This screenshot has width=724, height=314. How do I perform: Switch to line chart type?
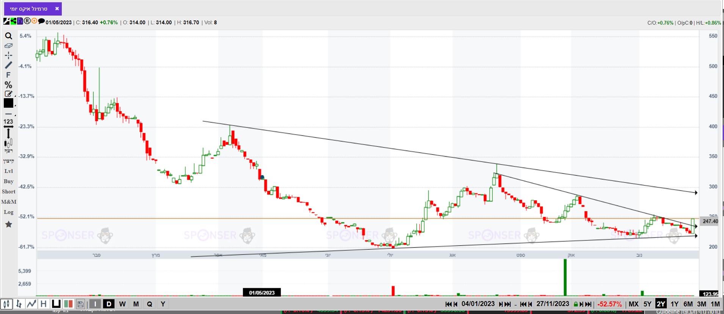[x=31, y=304]
